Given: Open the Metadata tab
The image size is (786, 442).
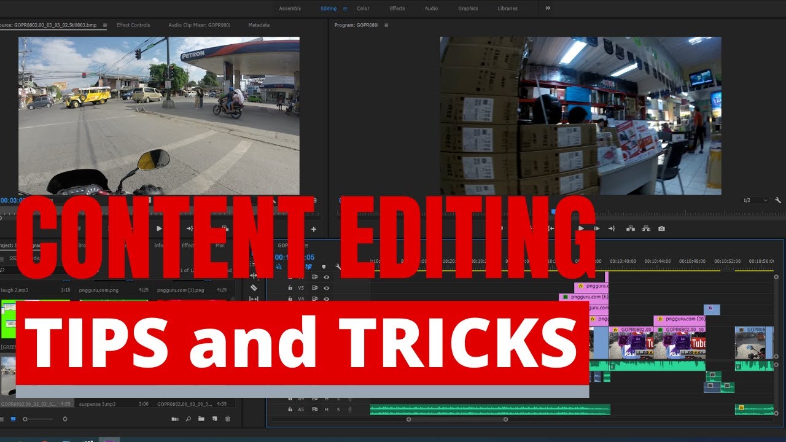Looking at the screenshot, I should [x=259, y=25].
